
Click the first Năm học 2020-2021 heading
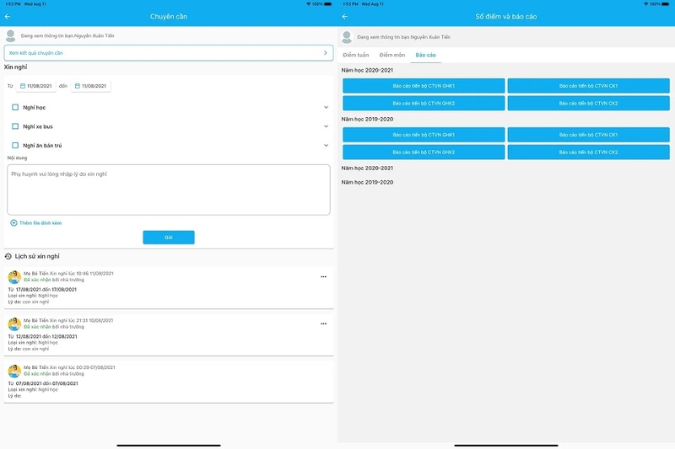[x=367, y=70]
